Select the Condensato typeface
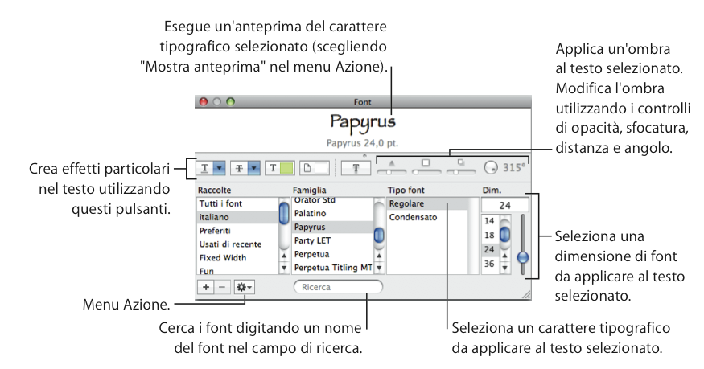This screenshot has height=369, width=704. click(412, 217)
